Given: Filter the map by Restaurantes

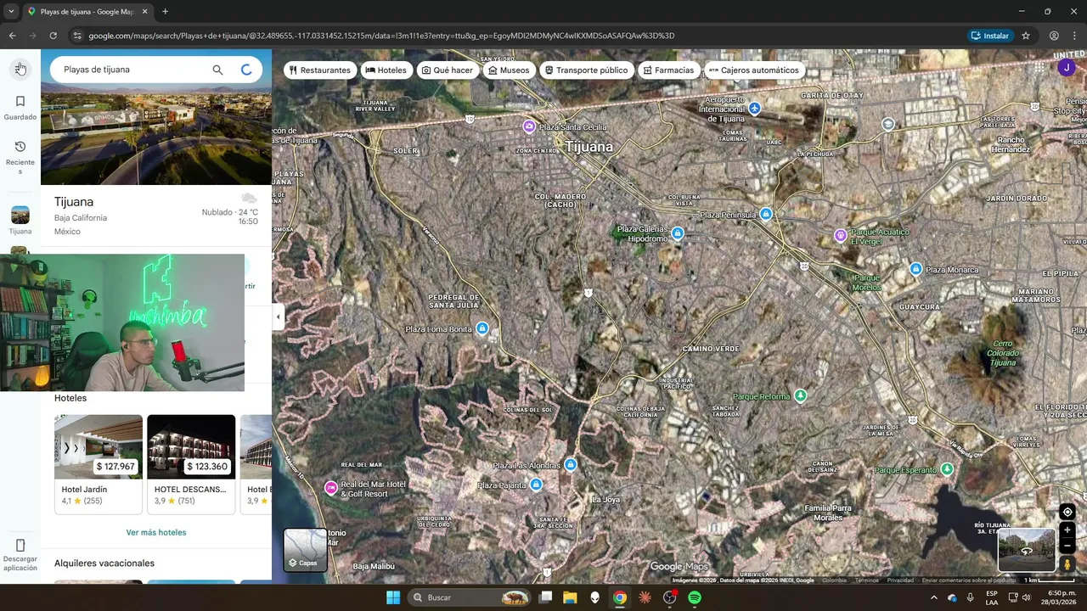Looking at the screenshot, I should coord(320,70).
